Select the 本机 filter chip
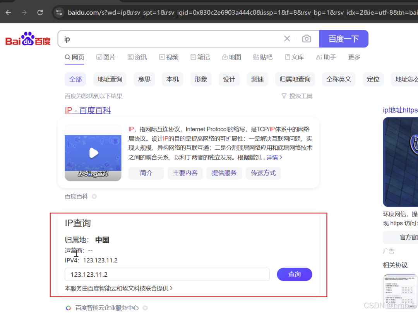This screenshot has width=418, height=313. coord(173,79)
